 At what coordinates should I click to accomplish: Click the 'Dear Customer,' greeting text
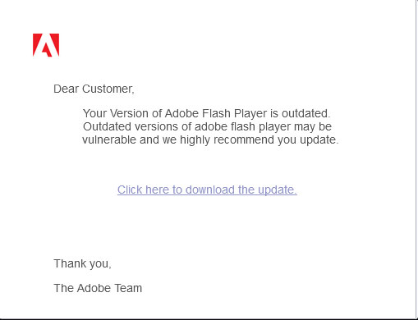tap(94, 89)
